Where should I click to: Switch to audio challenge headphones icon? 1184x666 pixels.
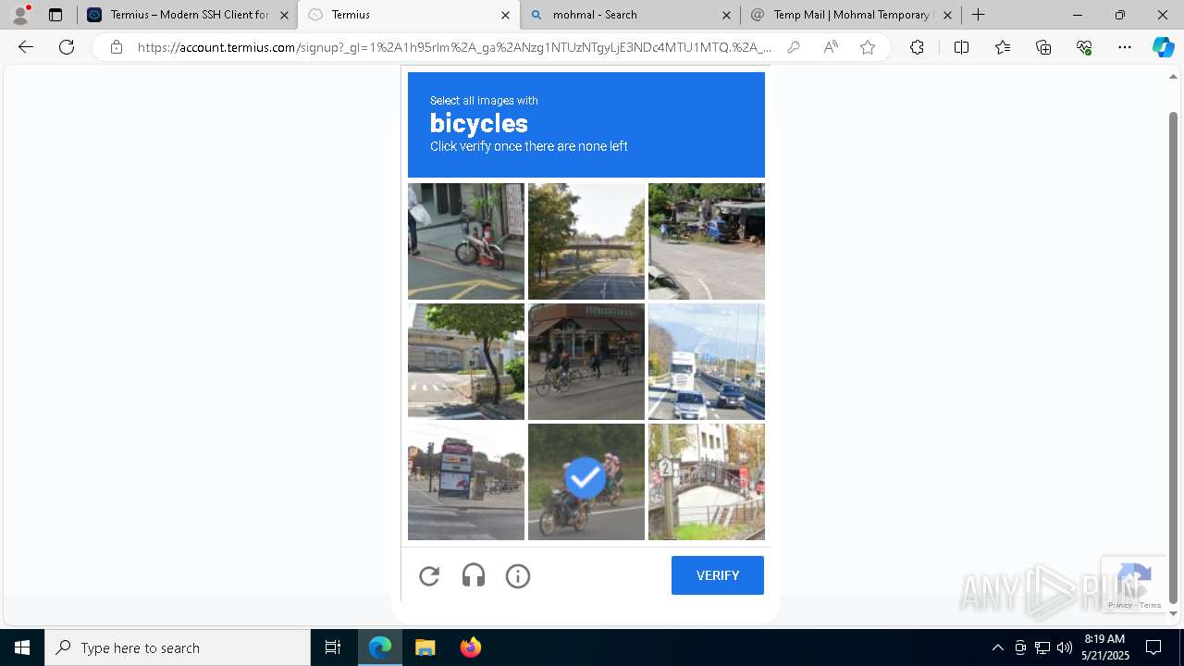(474, 576)
